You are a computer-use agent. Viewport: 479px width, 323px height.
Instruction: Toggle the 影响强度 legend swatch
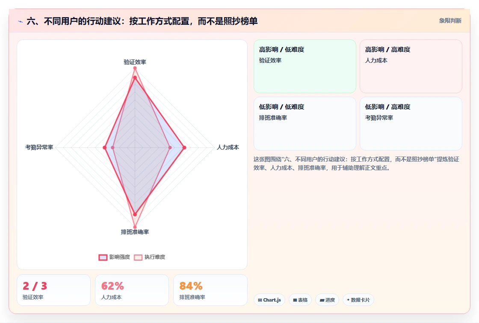click(x=103, y=257)
